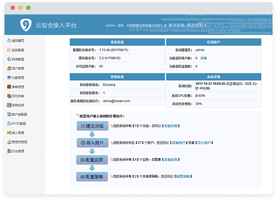The width and height of the screenshot is (277, 201).
Task: Open the 系统配置 system settings icon
Action: coord(9,50)
